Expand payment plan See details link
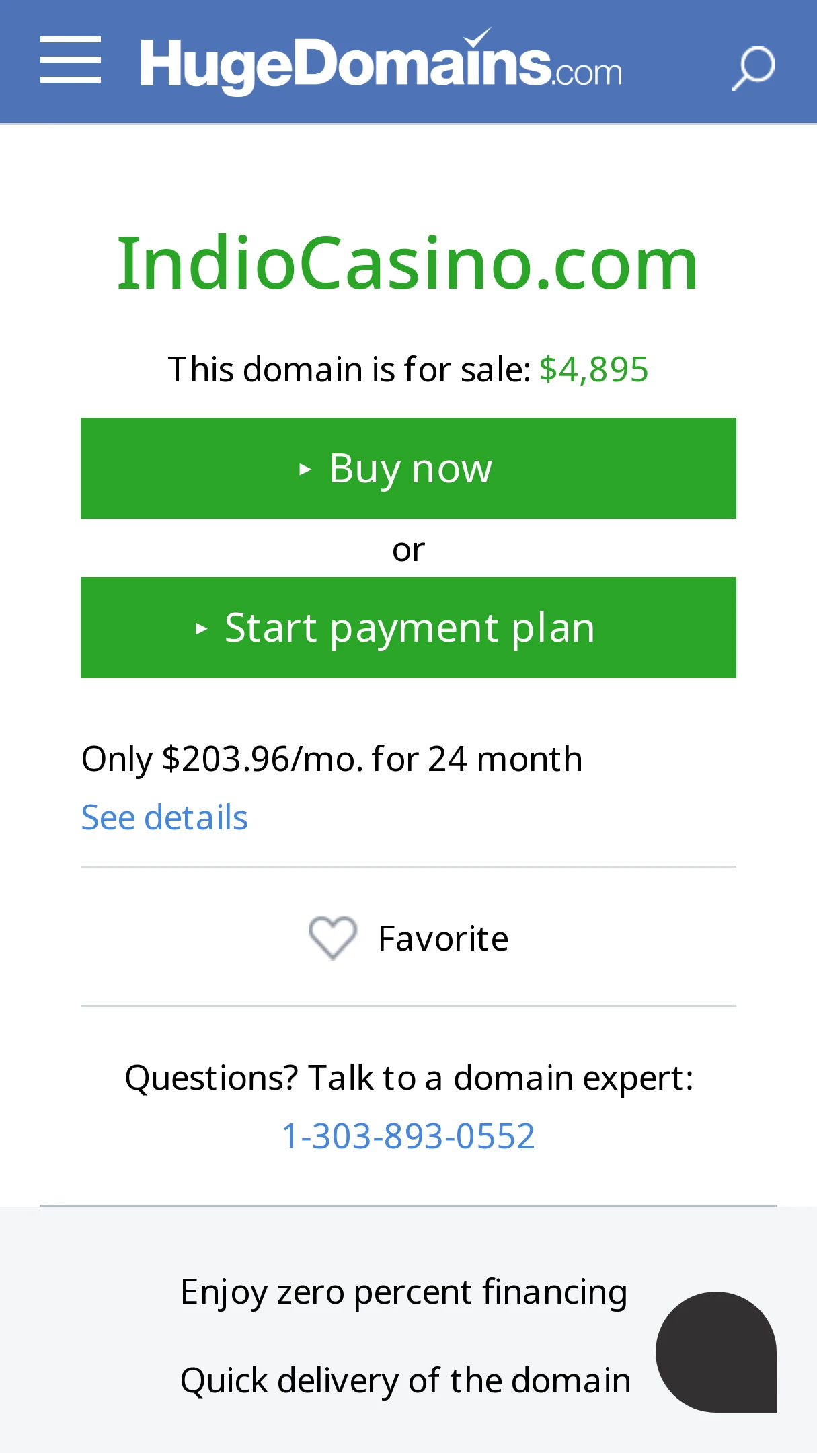 point(165,817)
